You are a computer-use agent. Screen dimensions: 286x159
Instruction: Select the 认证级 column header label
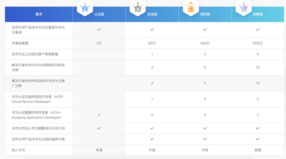pyautogui.click(x=99, y=14)
